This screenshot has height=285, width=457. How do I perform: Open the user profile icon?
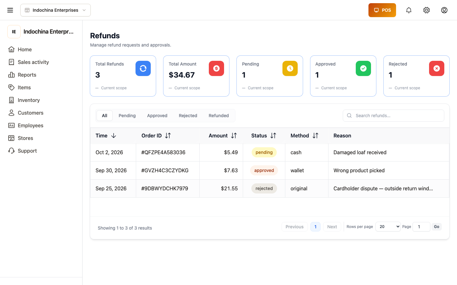pyautogui.click(x=444, y=10)
